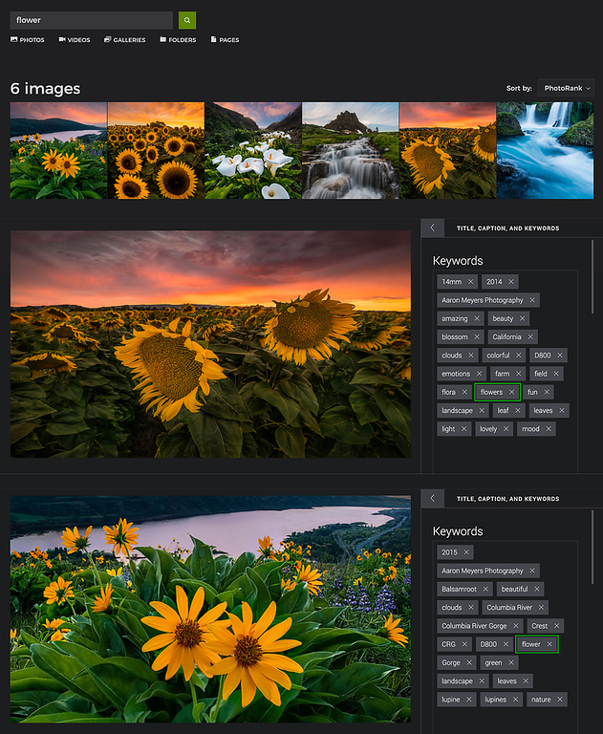Remove the 'beautiful' keyword
The image size is (603, 734).
pyautogui.click(x=536, y=589)
